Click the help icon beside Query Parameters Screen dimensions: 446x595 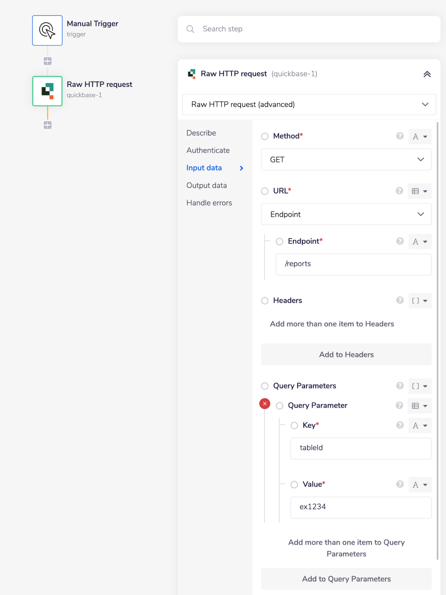coord(400,386)
